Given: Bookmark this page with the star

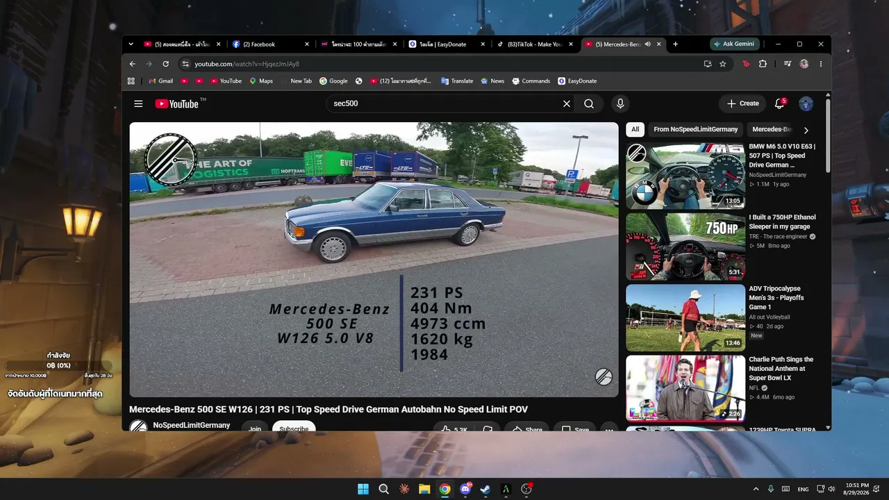Looking at the screenshot, I should click(x=723, y=64).
